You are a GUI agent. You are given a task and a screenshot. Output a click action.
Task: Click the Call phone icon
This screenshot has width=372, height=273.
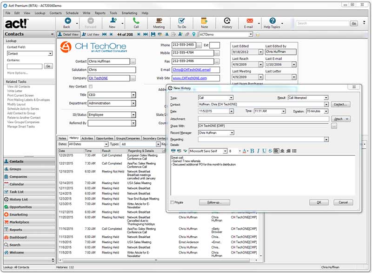(136, 21)
